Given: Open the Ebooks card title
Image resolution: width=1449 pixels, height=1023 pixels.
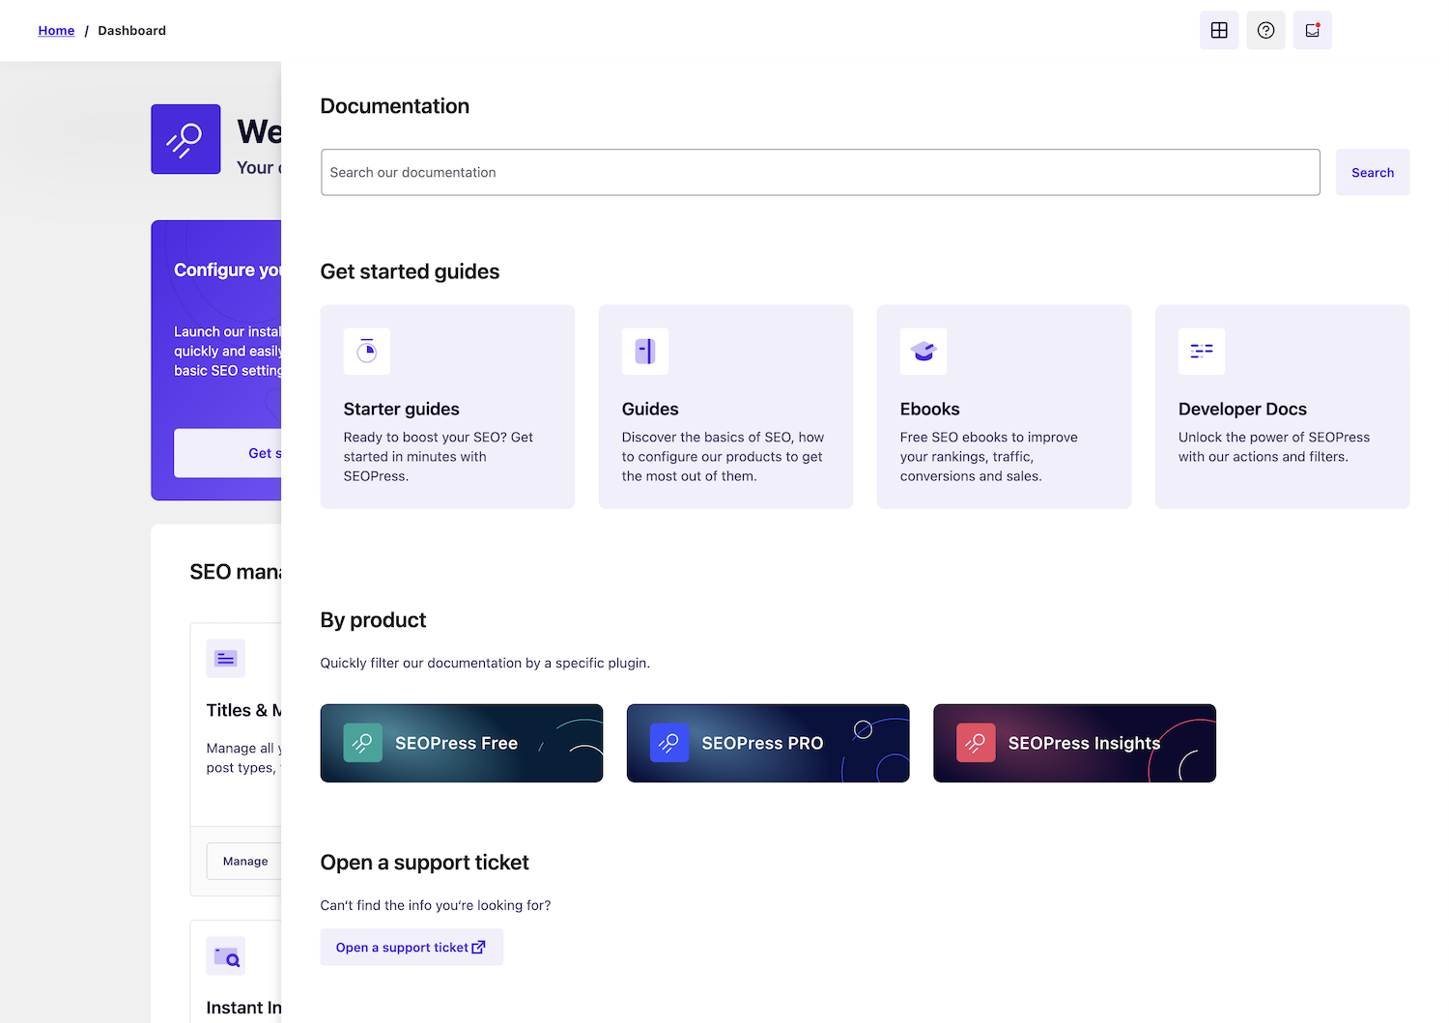Looking at the screenshot, I should (929, 410).
